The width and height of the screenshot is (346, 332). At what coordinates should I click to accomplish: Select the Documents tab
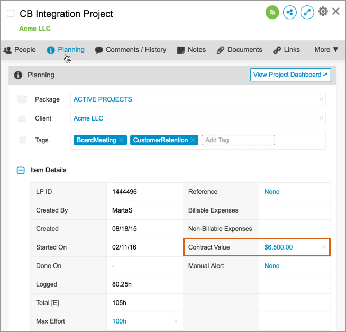pos(239,50)
